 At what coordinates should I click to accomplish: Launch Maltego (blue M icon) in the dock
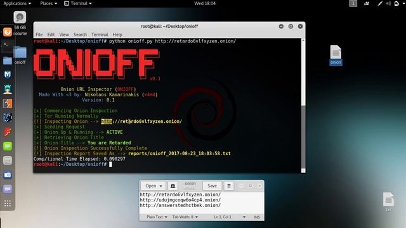click(x=8, y=75)
